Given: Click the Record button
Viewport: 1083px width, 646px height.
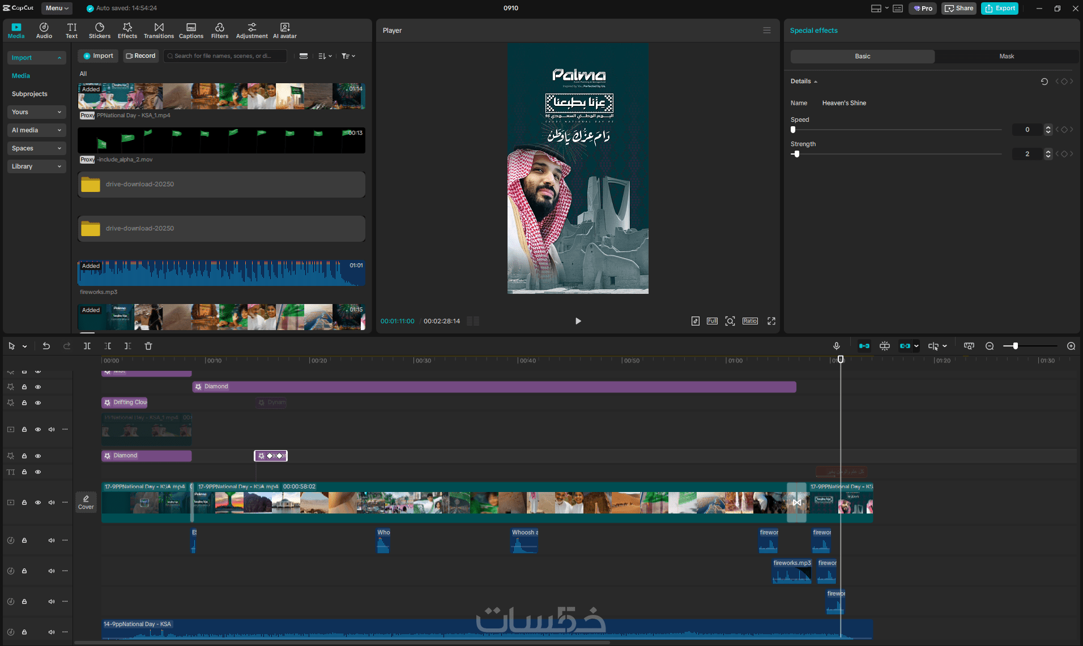Looking at the screenshot, I should (x=140, y=56).
